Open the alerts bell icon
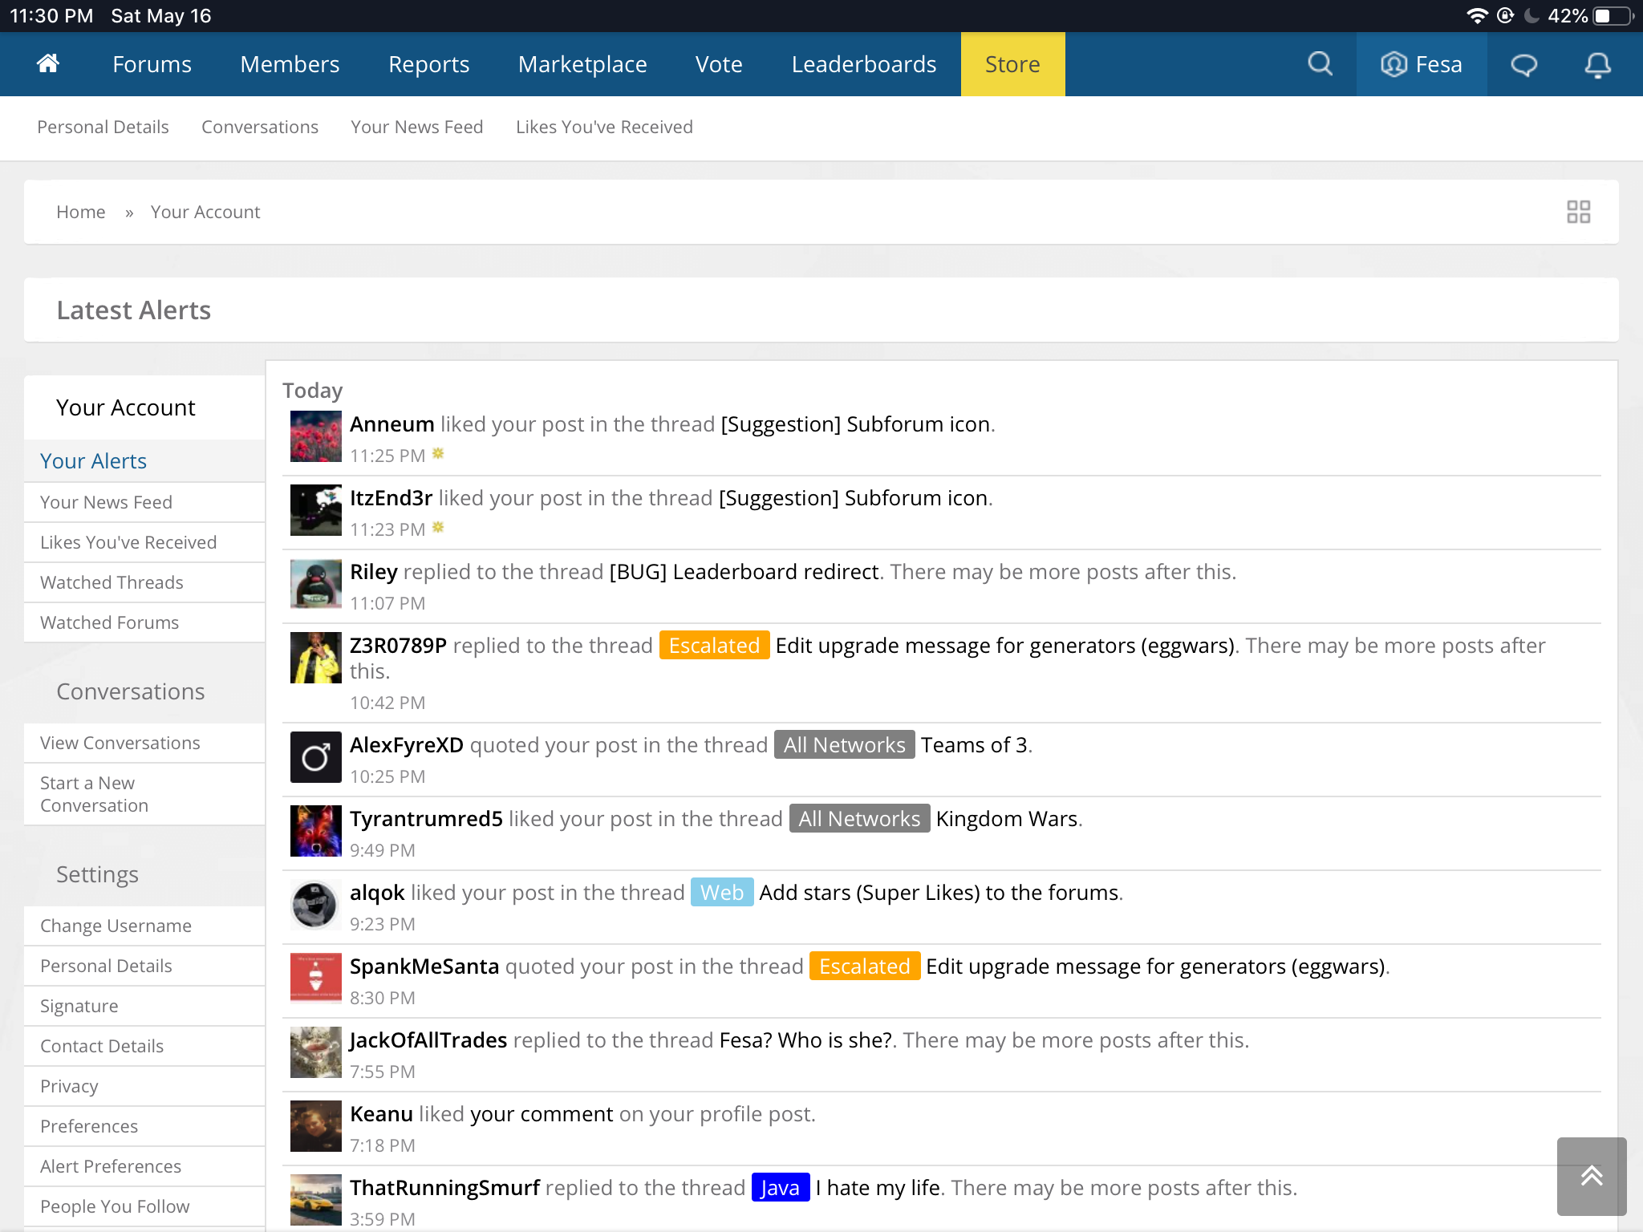Image resolution: width=1643 pixels, height=1232 pixels. (x=1597, y=65)
